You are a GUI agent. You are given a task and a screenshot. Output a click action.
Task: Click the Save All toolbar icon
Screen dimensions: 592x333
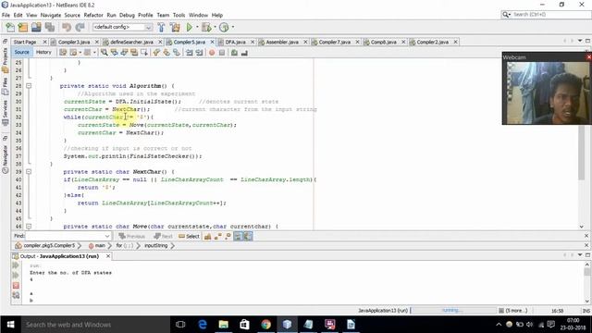(x=50, y=27)
